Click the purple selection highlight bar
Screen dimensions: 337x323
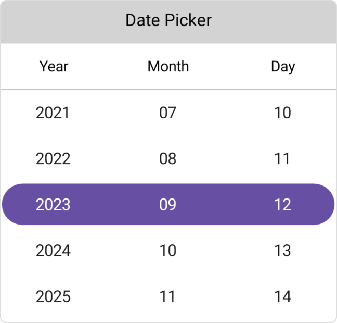[x=110, y=204]
